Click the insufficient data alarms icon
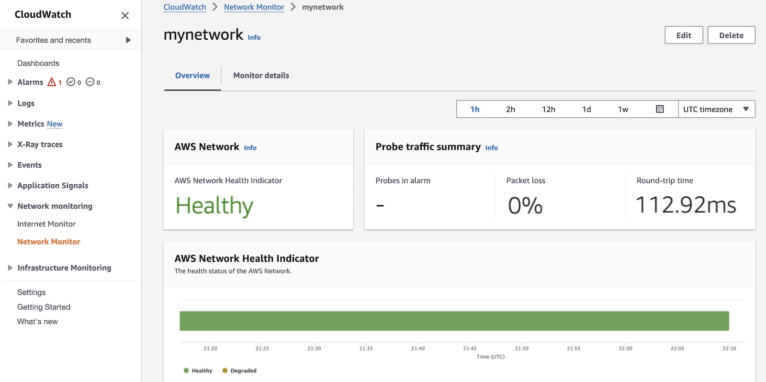 pyautogui.click(x=90, y=82)
